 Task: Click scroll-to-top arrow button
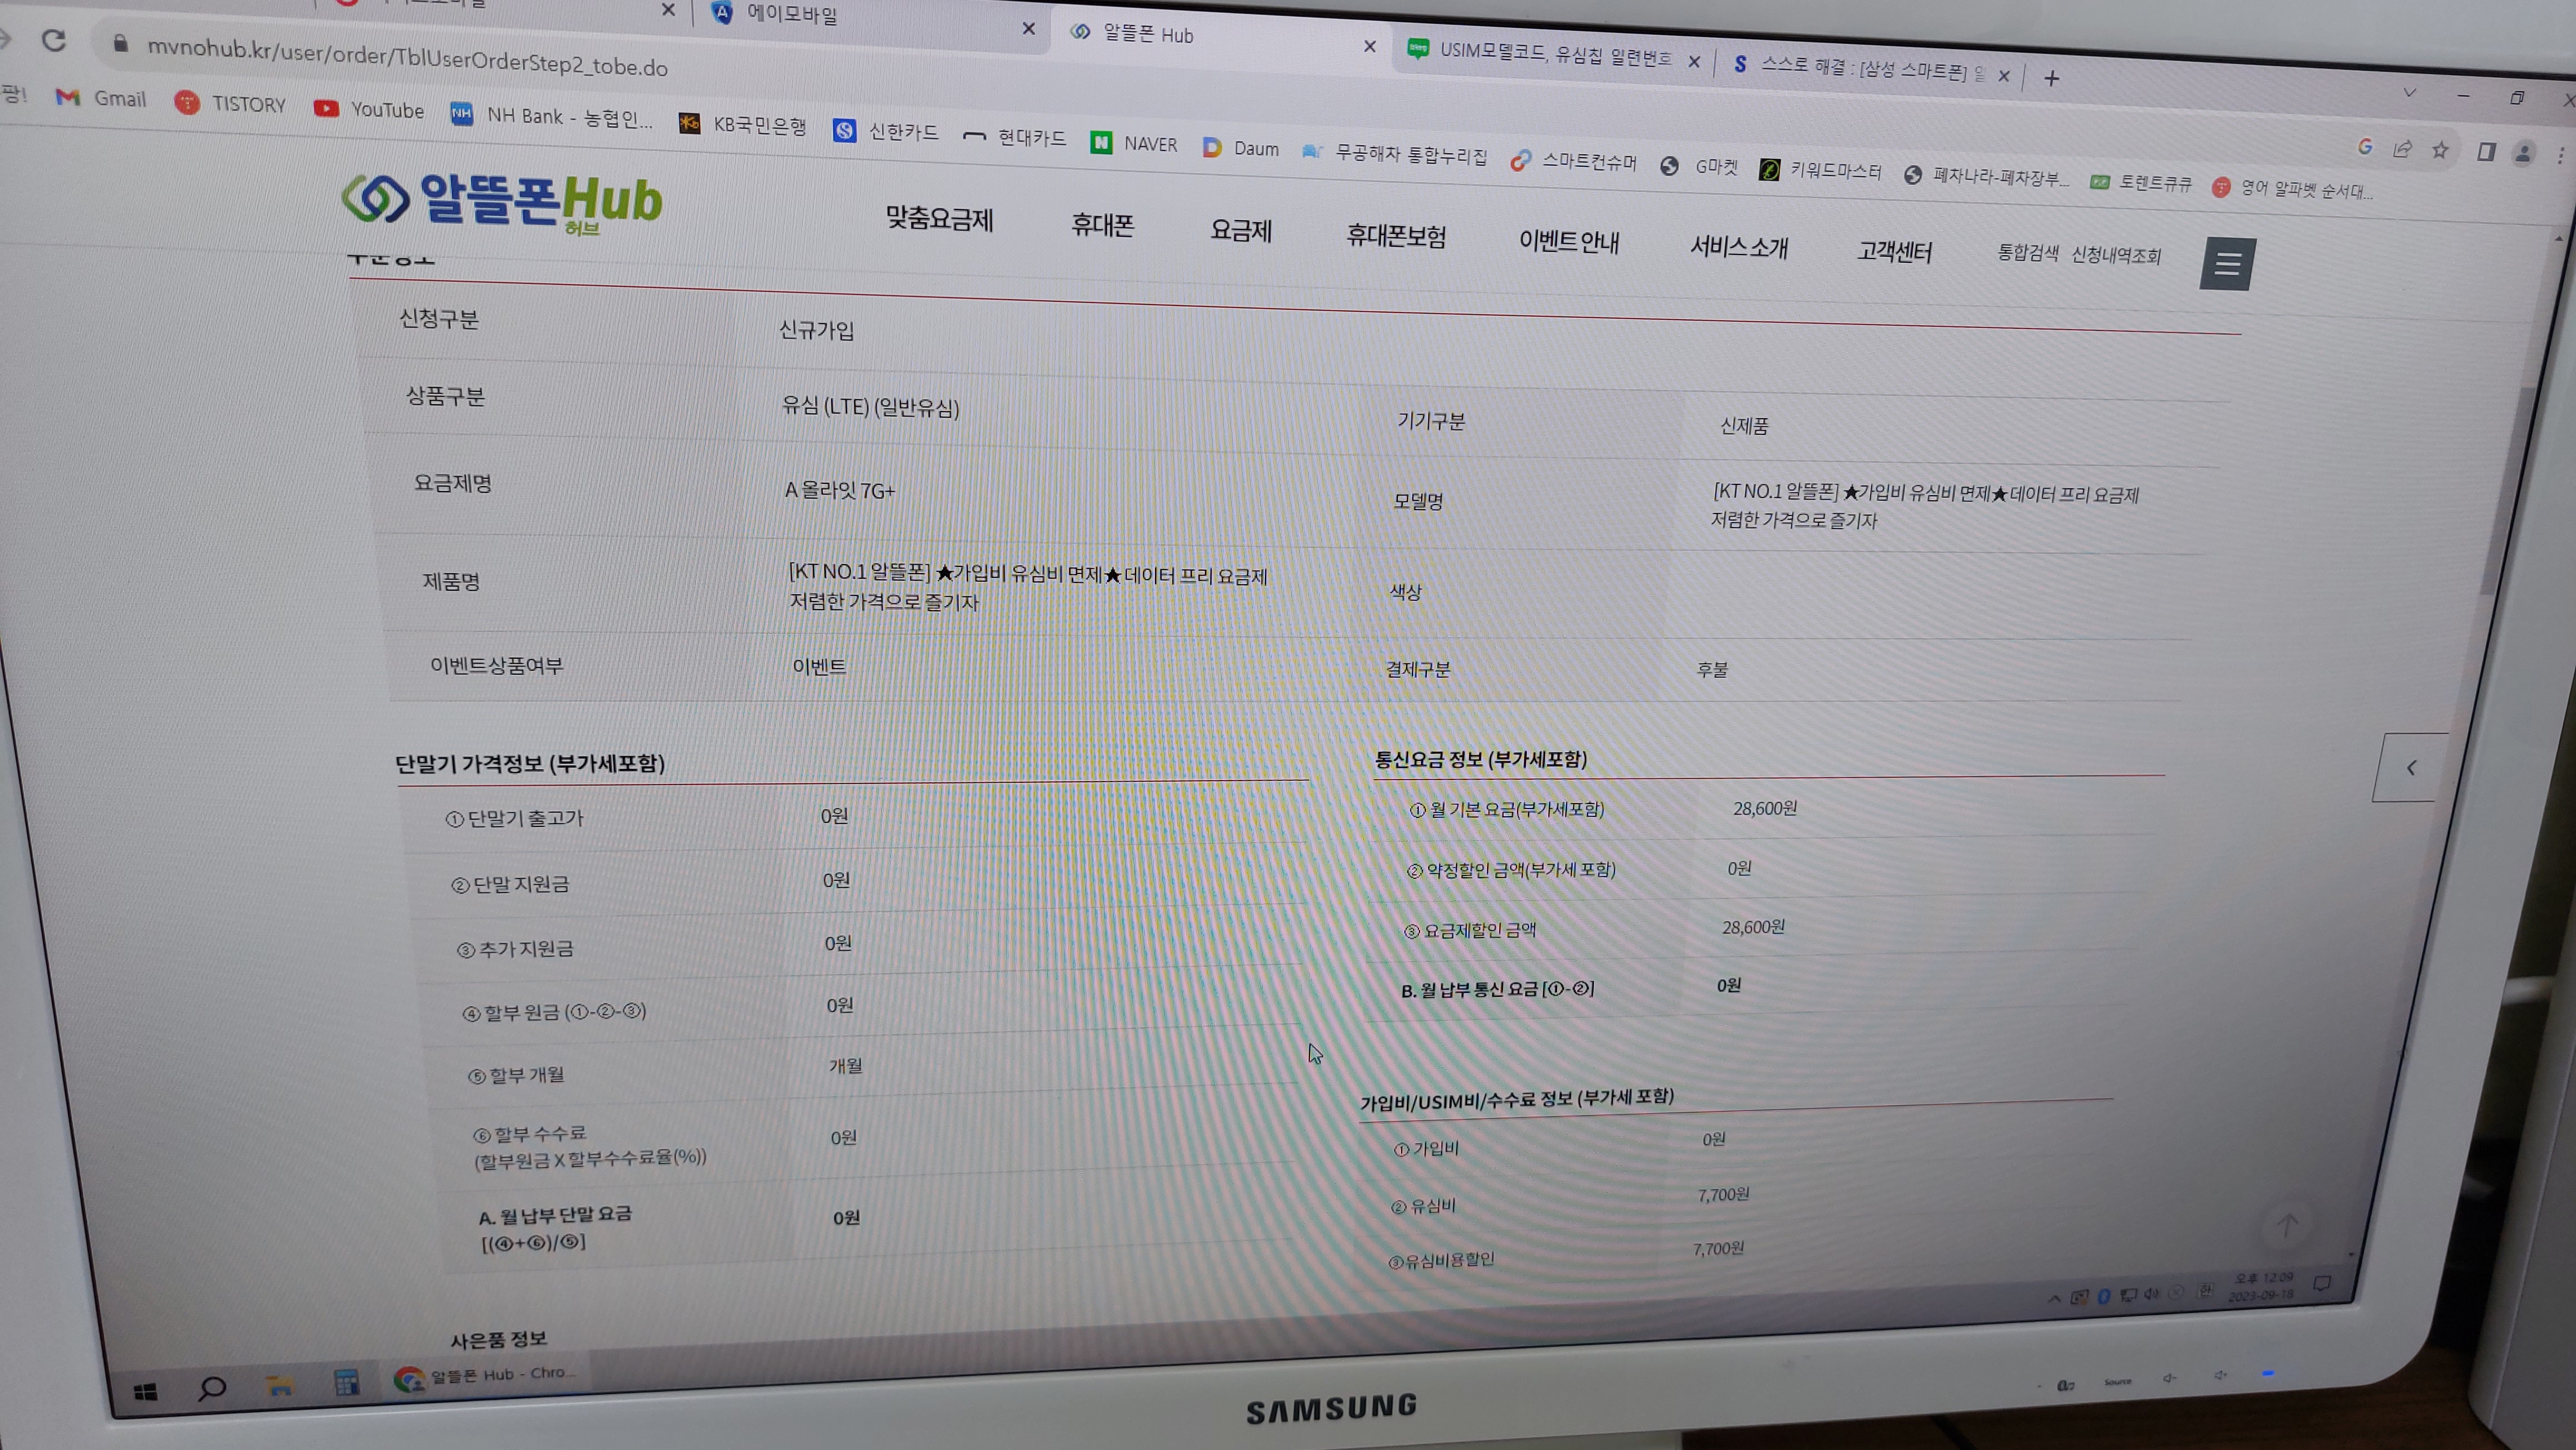pyautogui.click(x=2287, y=1225)
